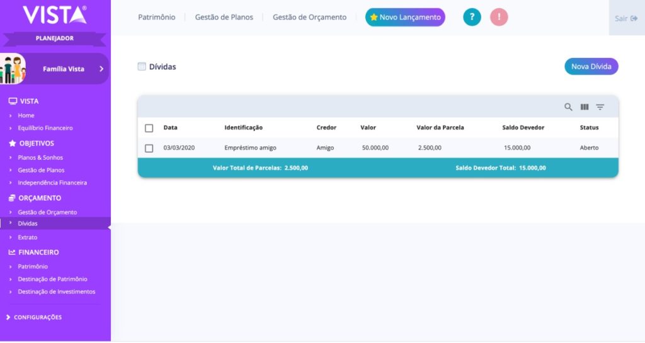645x343 pixels.
Task: Check the Empréstimo amigo row checkbox
Action: point(149,149)
